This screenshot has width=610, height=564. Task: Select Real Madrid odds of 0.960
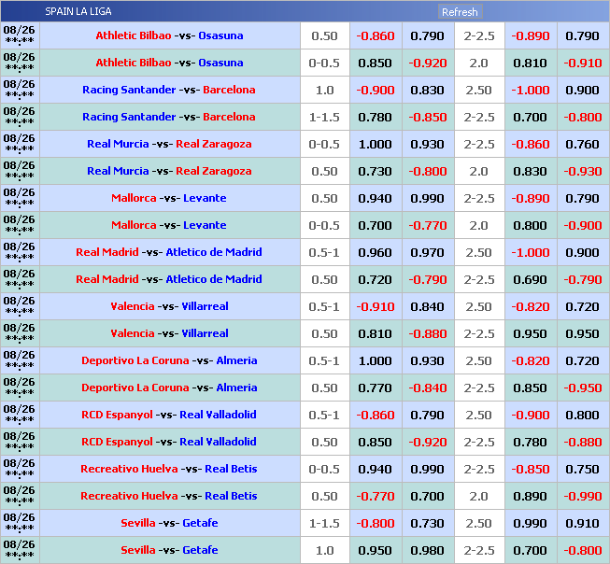(x=376, y=252)
